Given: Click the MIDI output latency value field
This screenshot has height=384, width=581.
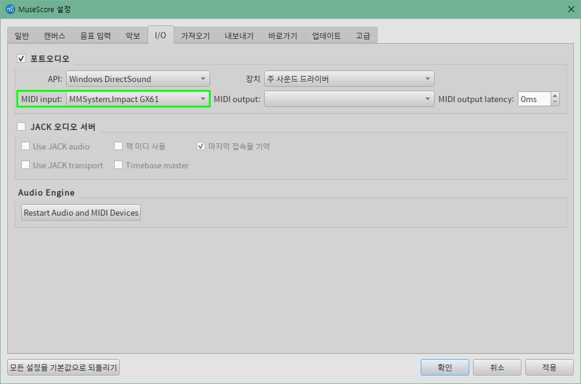Looking at the screenshot, I should coord(534,99).
